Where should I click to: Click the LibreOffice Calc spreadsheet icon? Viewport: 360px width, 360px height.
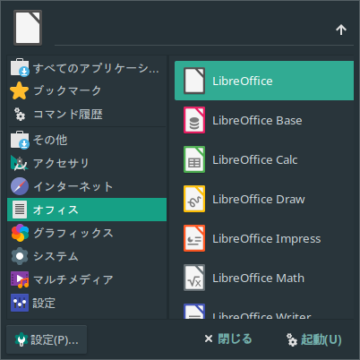[x=194, y=159]
